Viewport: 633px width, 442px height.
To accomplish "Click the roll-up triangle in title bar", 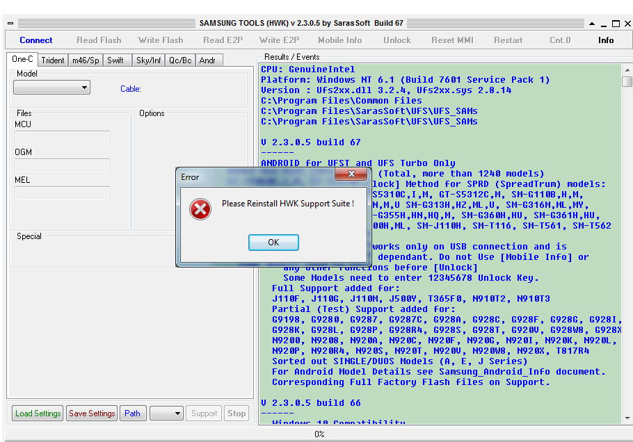I will pyautogui.click(x=592, y=24).
